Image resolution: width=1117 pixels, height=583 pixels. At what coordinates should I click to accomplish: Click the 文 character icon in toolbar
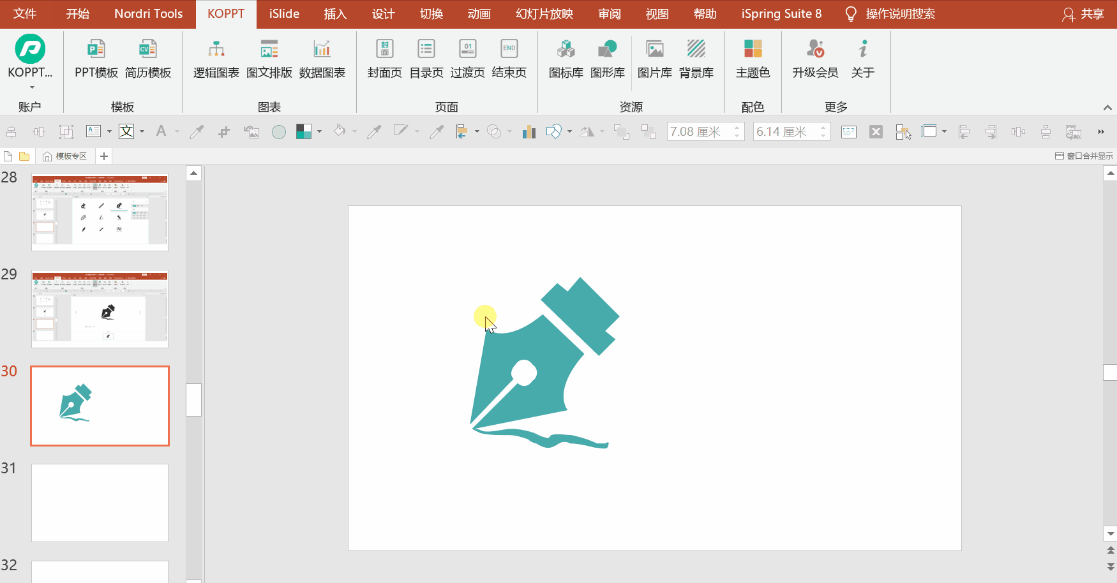tap(127, 131)
